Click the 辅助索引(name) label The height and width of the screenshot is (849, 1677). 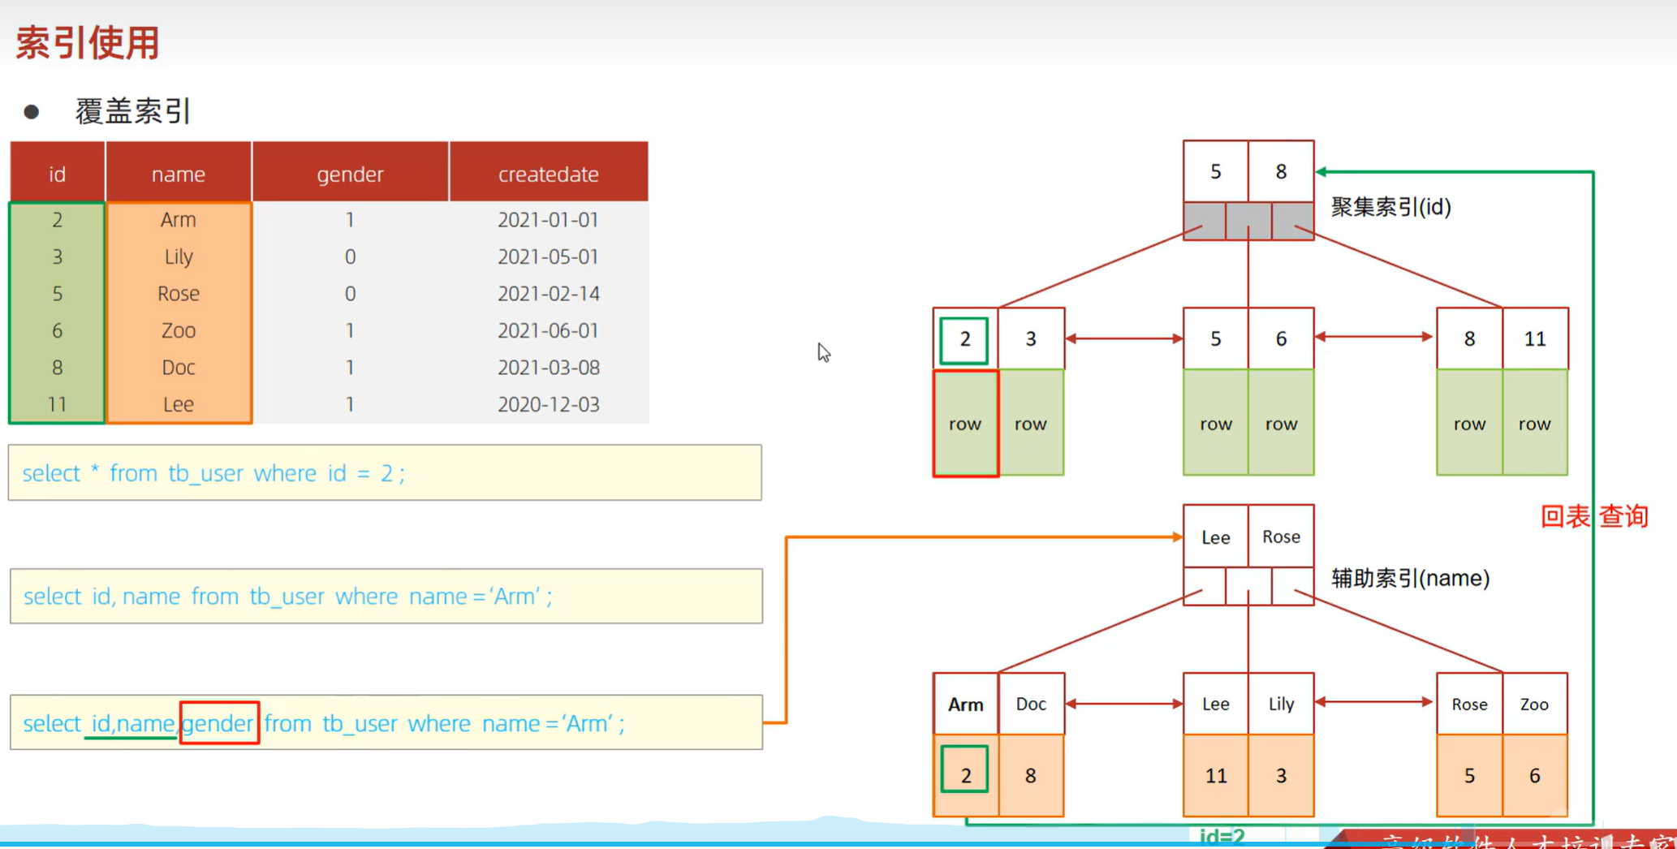click(1411, 578)
